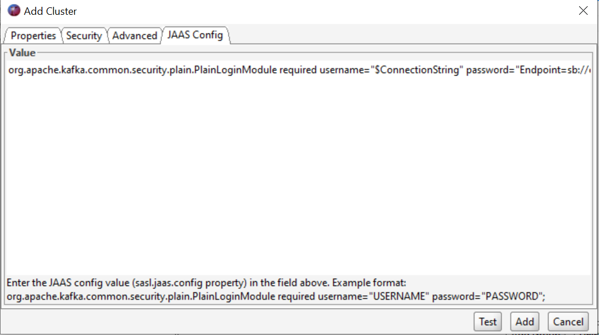This screenshot has width=599, height=335.
Task: Click the example "PASSWORD" placeholder in hint text
Action: click(x=511, y=296)
